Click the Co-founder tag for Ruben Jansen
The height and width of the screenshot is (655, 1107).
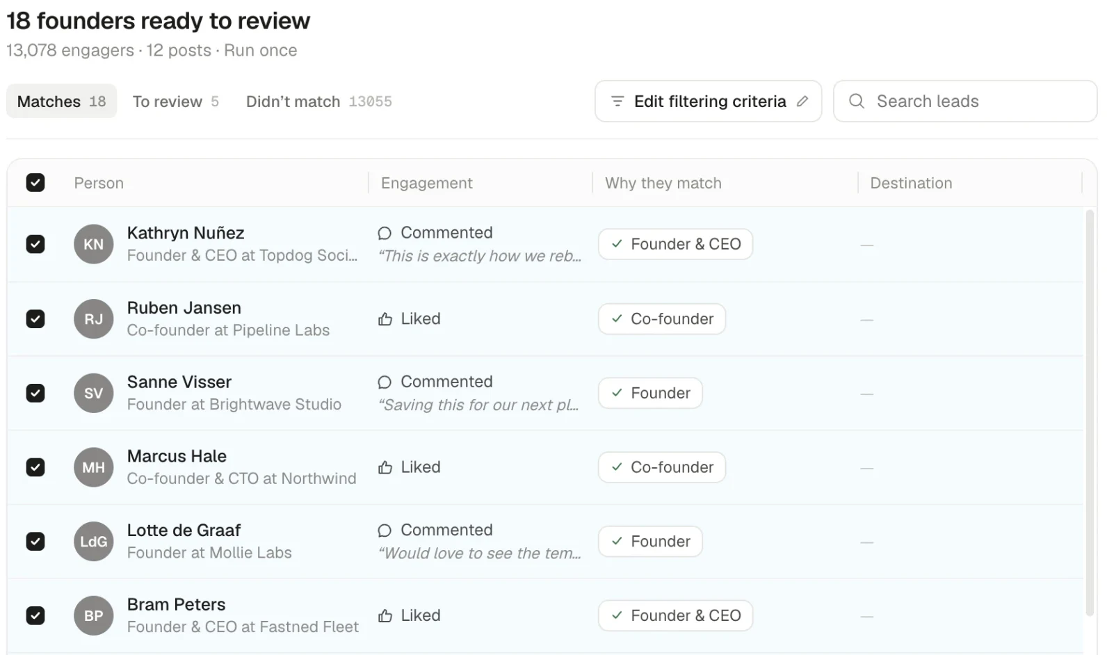click(x=662, y=319)
